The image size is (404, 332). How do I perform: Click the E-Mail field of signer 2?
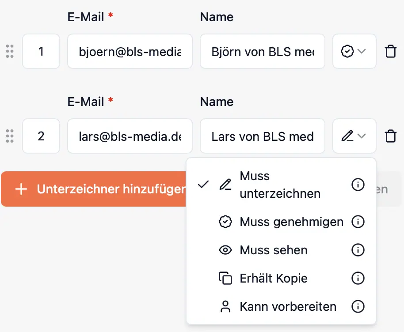130,136
